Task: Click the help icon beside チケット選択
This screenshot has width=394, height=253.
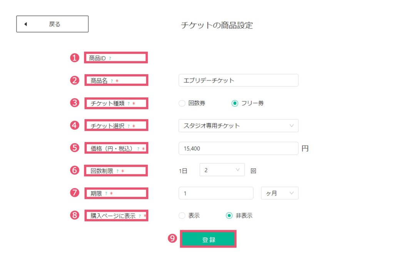Action: pos(129,126)
